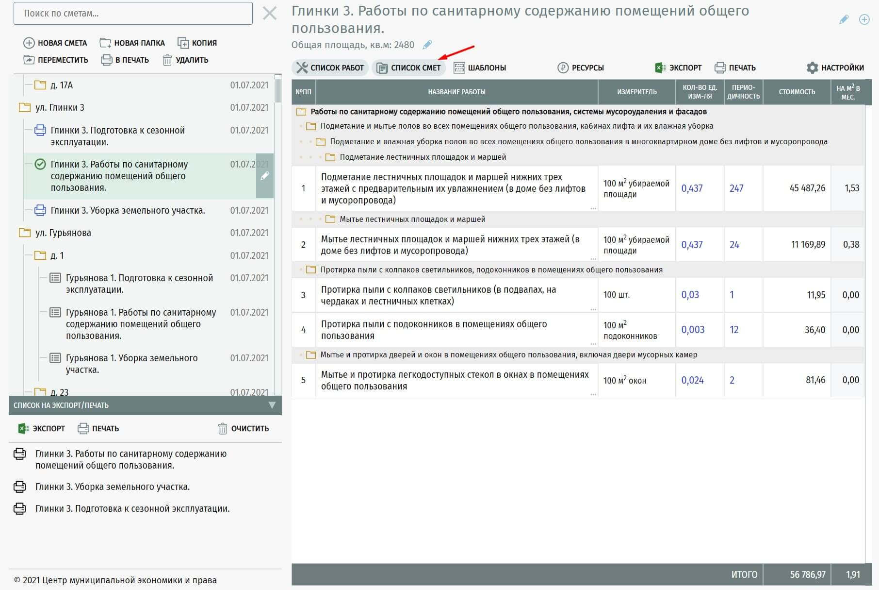Open options dots on row 1 work name
Image resolution: width=879 pixels, height=590 pixels.
pyautogui.click(x=593, y=208)
